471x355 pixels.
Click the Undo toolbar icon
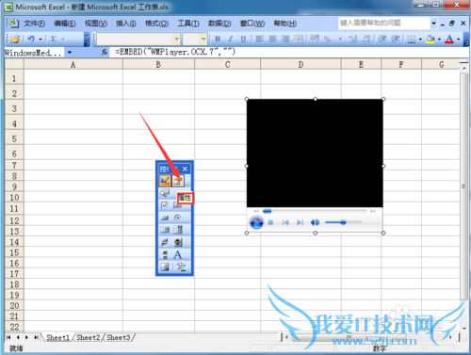[x=31, y=39]
